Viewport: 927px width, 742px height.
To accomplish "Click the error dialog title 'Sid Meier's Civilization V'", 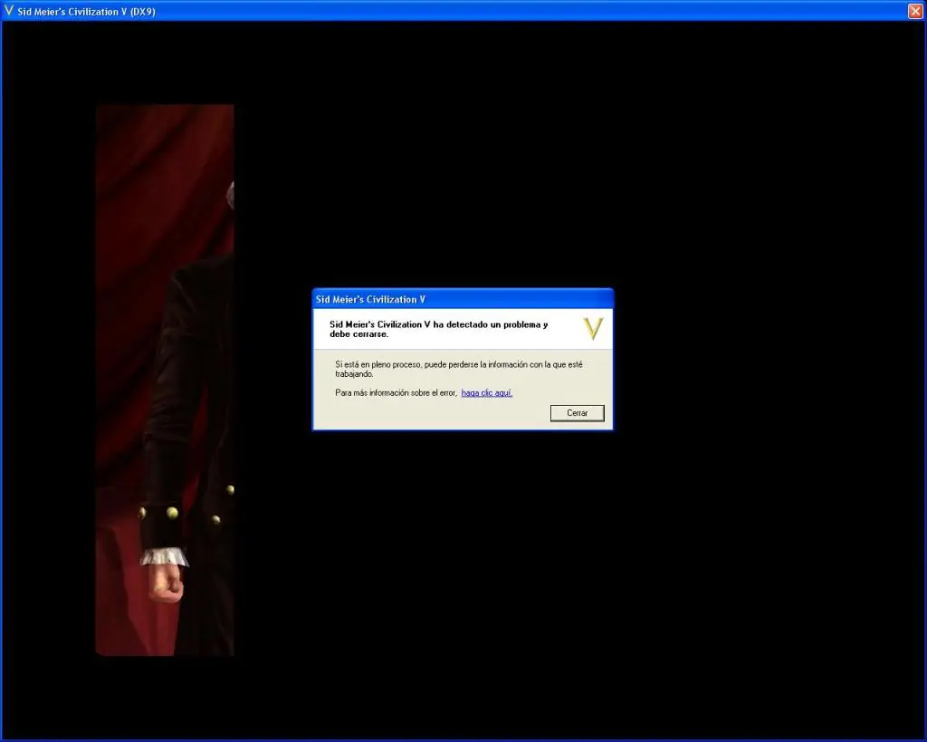I will 370,299.
